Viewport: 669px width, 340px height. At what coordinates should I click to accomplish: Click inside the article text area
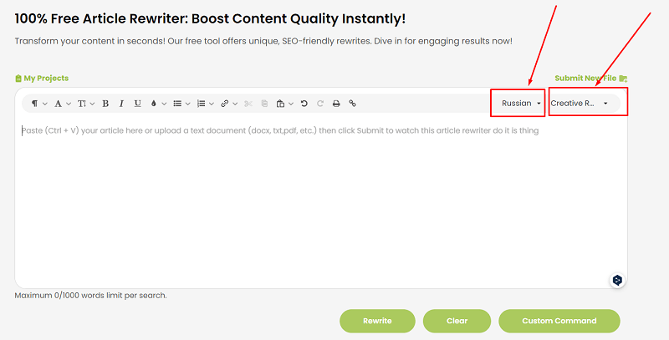tap(321, 202)
